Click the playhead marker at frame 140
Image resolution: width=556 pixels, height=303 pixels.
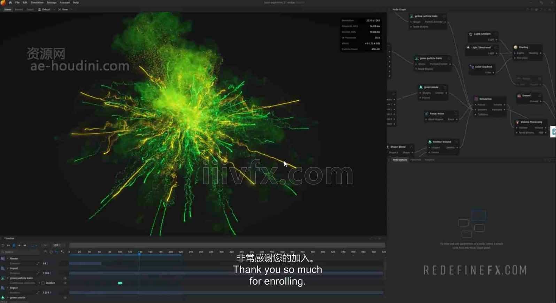coord(140,254)
